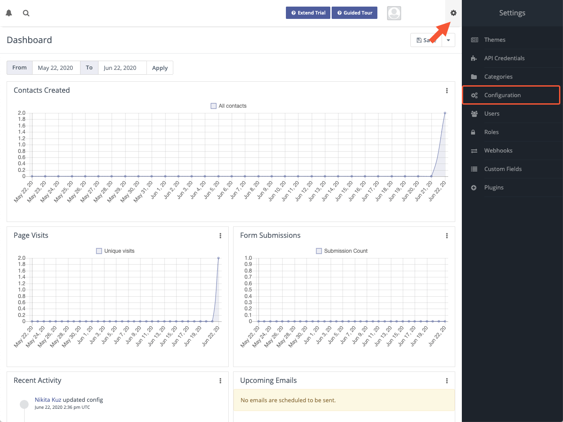Open Page Visits widget options menu
Image resolution: width=563 pixels, height=422 pixels.
click(x=220, y=236)
